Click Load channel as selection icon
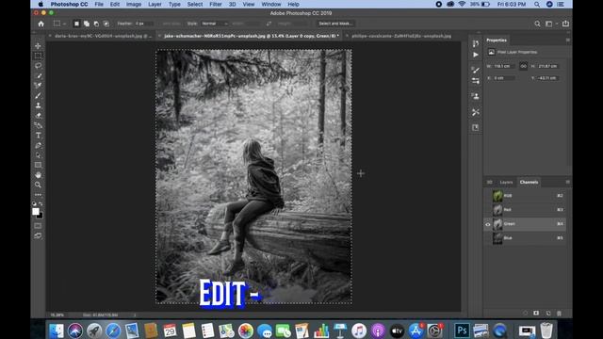603x339 pixels. tap(526, 314)
